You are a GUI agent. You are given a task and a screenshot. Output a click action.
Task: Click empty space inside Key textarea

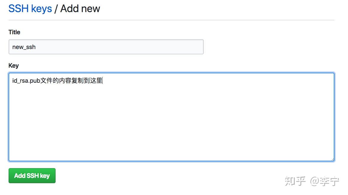click(x=171, y=124)
